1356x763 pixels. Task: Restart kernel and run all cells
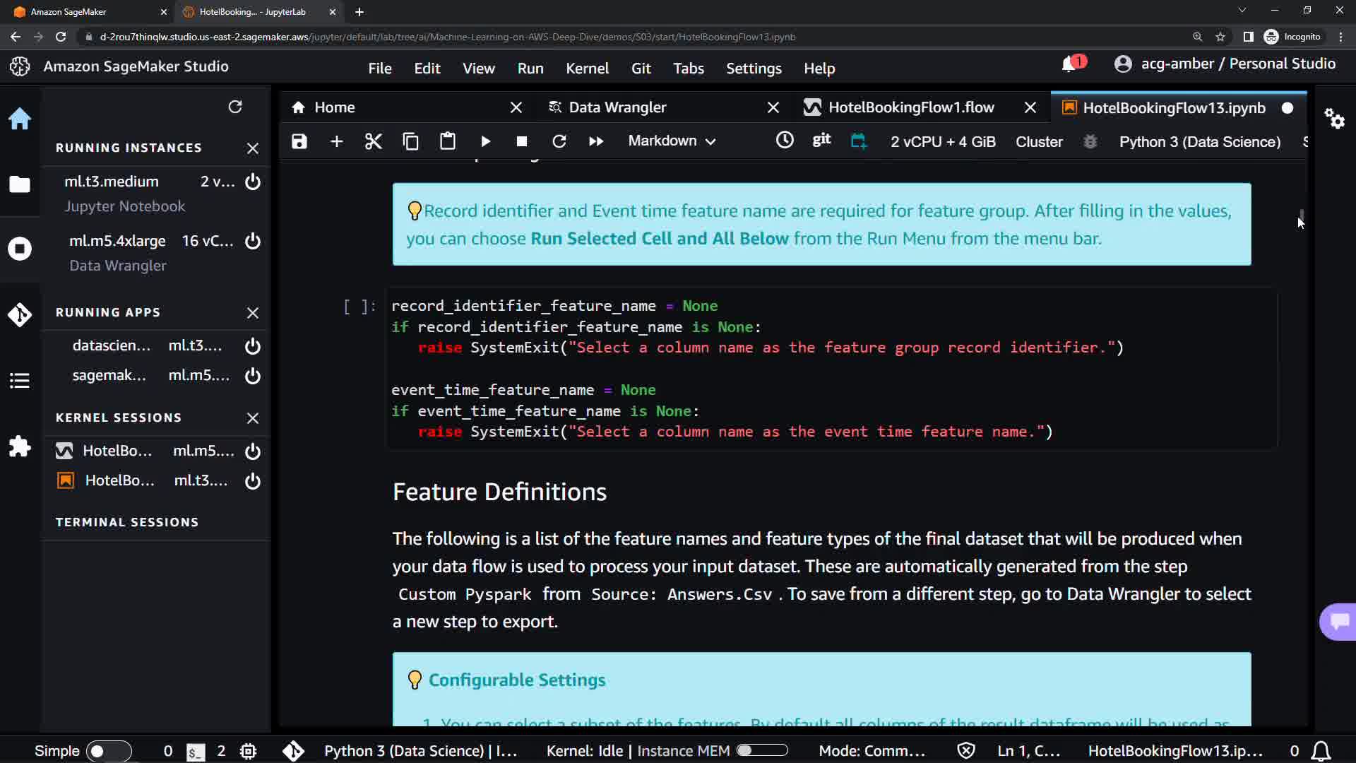click(596, 141)
